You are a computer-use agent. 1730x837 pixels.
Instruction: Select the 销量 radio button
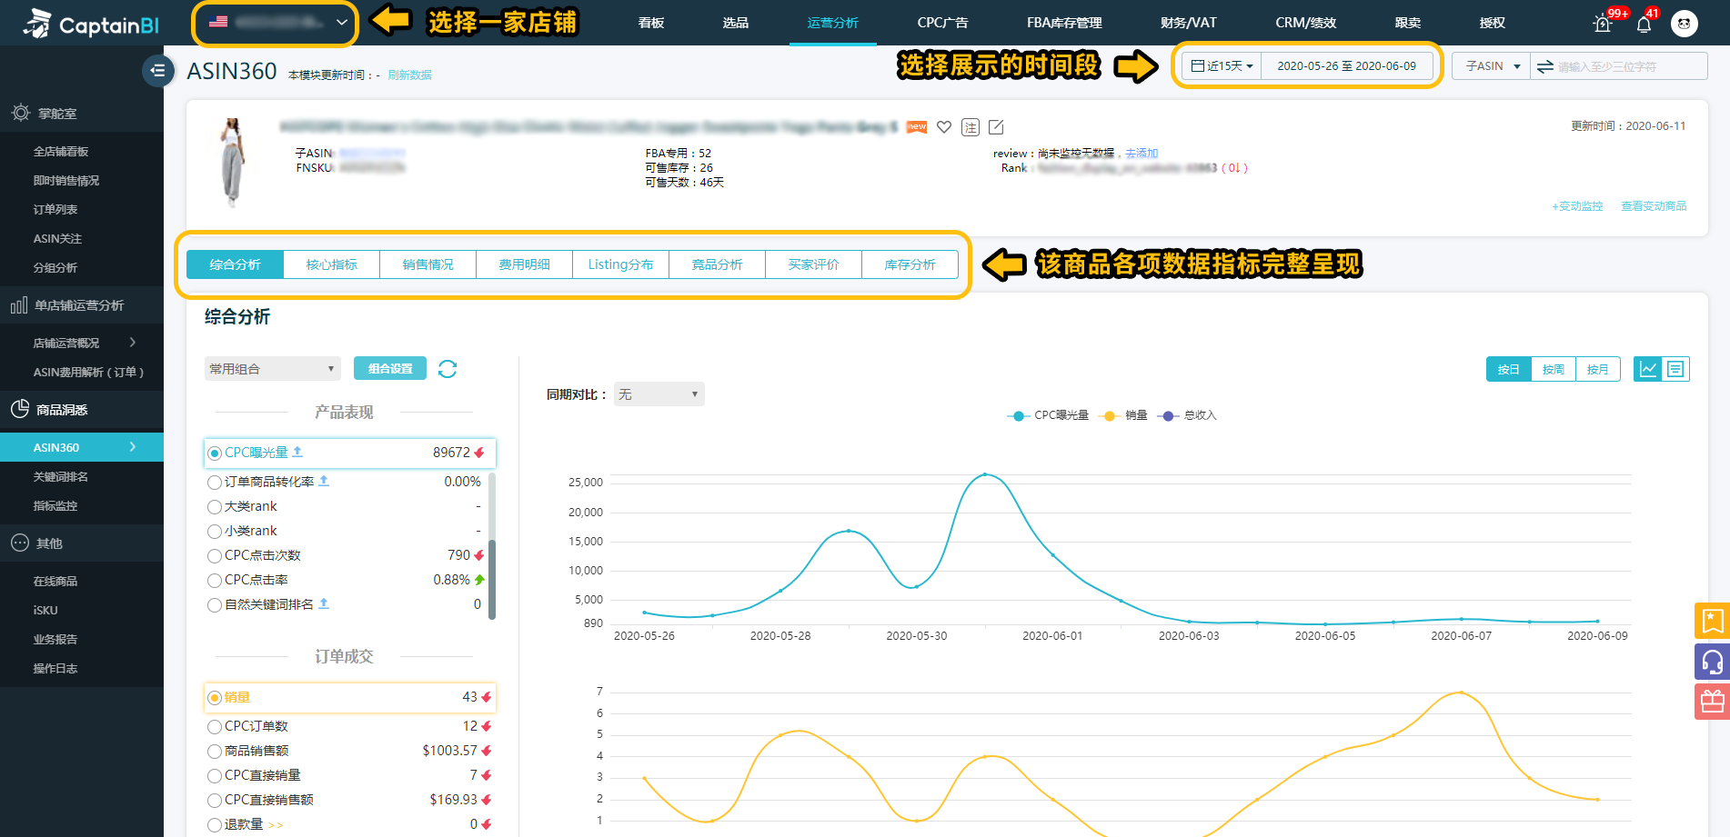pyautogui.click(x=215, y=697)
